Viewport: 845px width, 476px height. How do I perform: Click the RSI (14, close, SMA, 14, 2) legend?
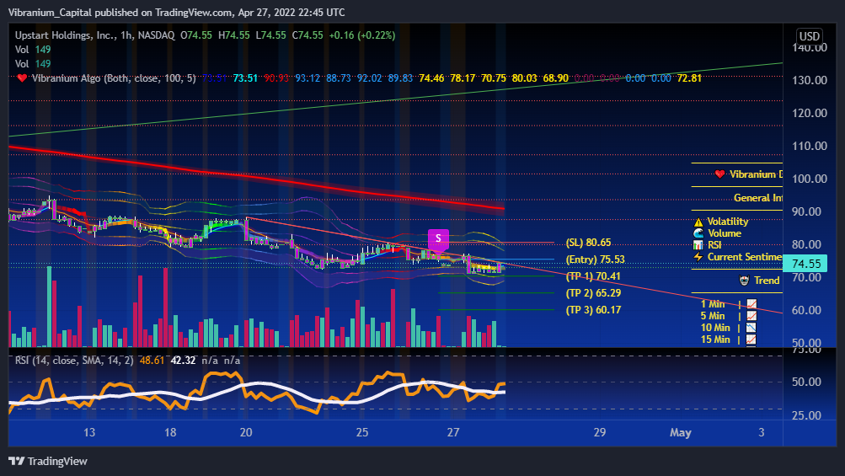pos(74,360)
